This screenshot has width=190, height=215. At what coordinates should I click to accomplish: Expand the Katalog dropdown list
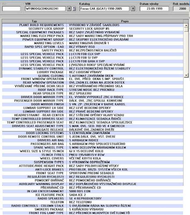click(x=133, y=9)
